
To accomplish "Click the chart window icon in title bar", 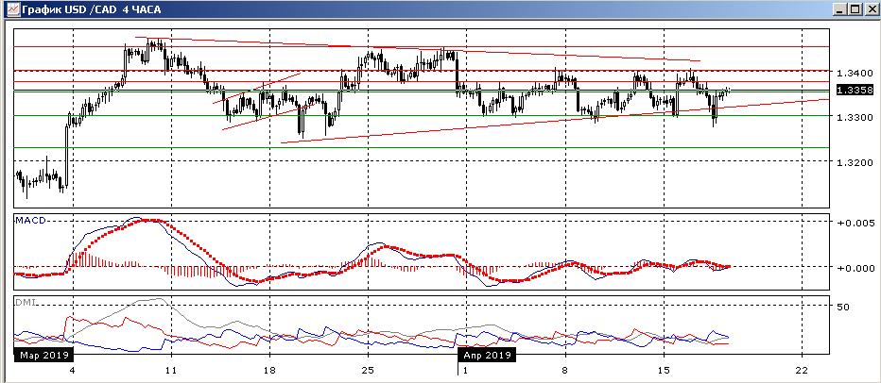I will (10, 9).
